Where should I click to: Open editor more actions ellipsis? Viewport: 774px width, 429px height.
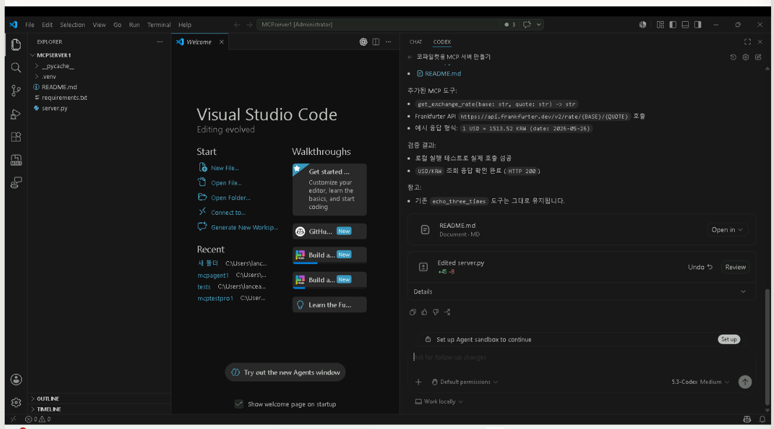(x=389, y=42)
